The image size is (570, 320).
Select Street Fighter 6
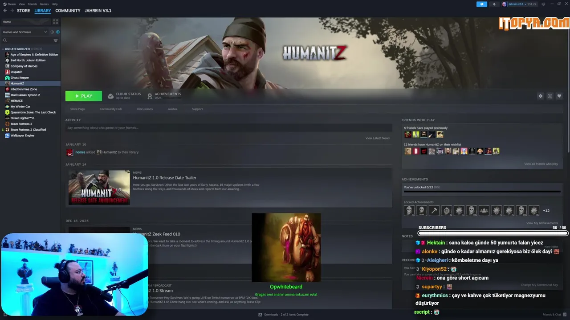[x=22, y=118]
